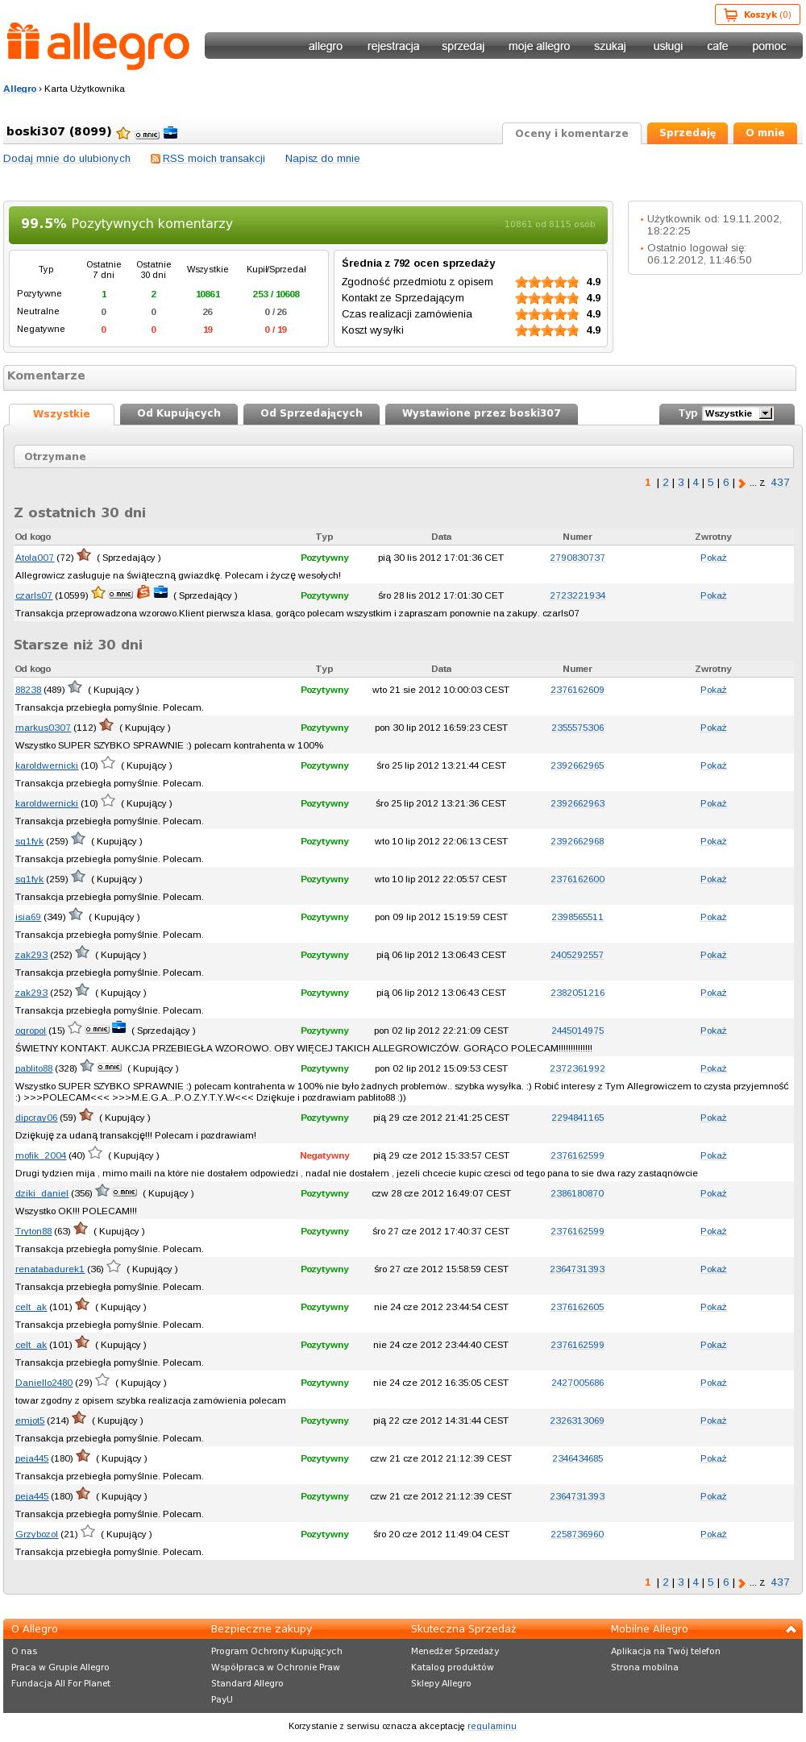Open the rejestracja menu item
The width and height of the screenshot is (806, 1742).
(393, 46)
